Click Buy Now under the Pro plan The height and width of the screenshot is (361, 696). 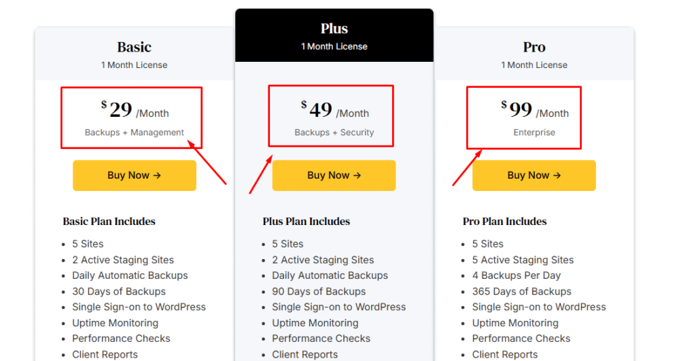pos(534,175)
